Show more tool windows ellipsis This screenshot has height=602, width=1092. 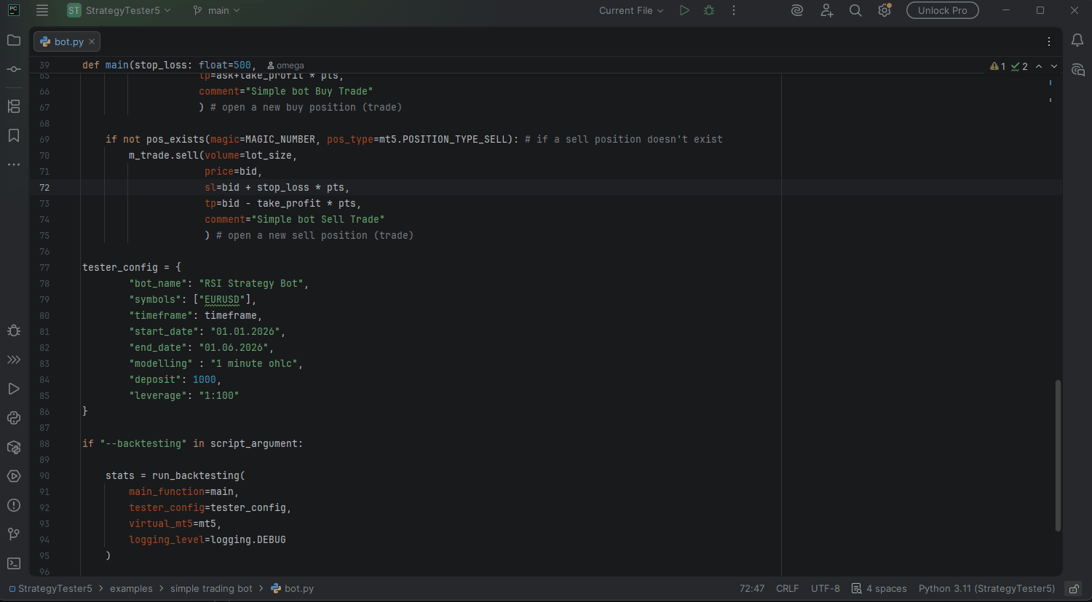[14, 165]
